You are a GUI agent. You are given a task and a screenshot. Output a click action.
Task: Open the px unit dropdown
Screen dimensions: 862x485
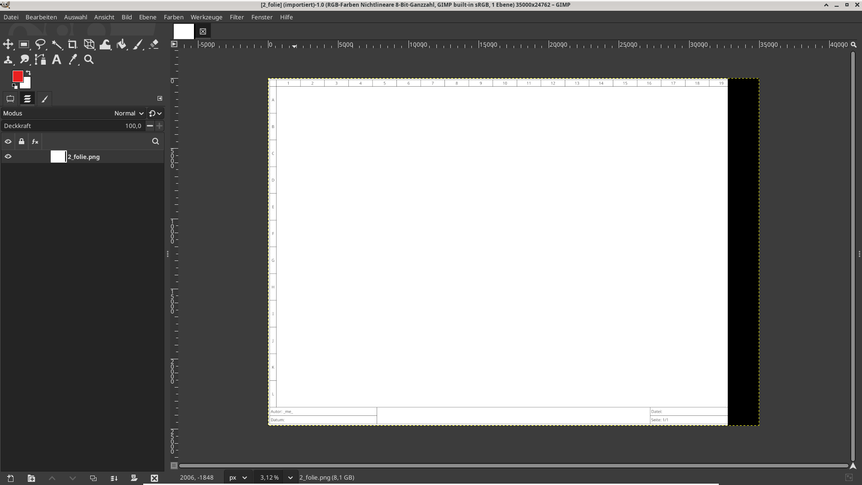238,477
